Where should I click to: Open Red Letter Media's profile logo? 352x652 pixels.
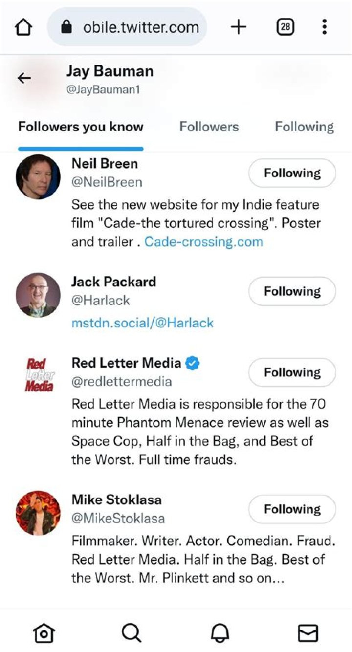click(38, 375)
